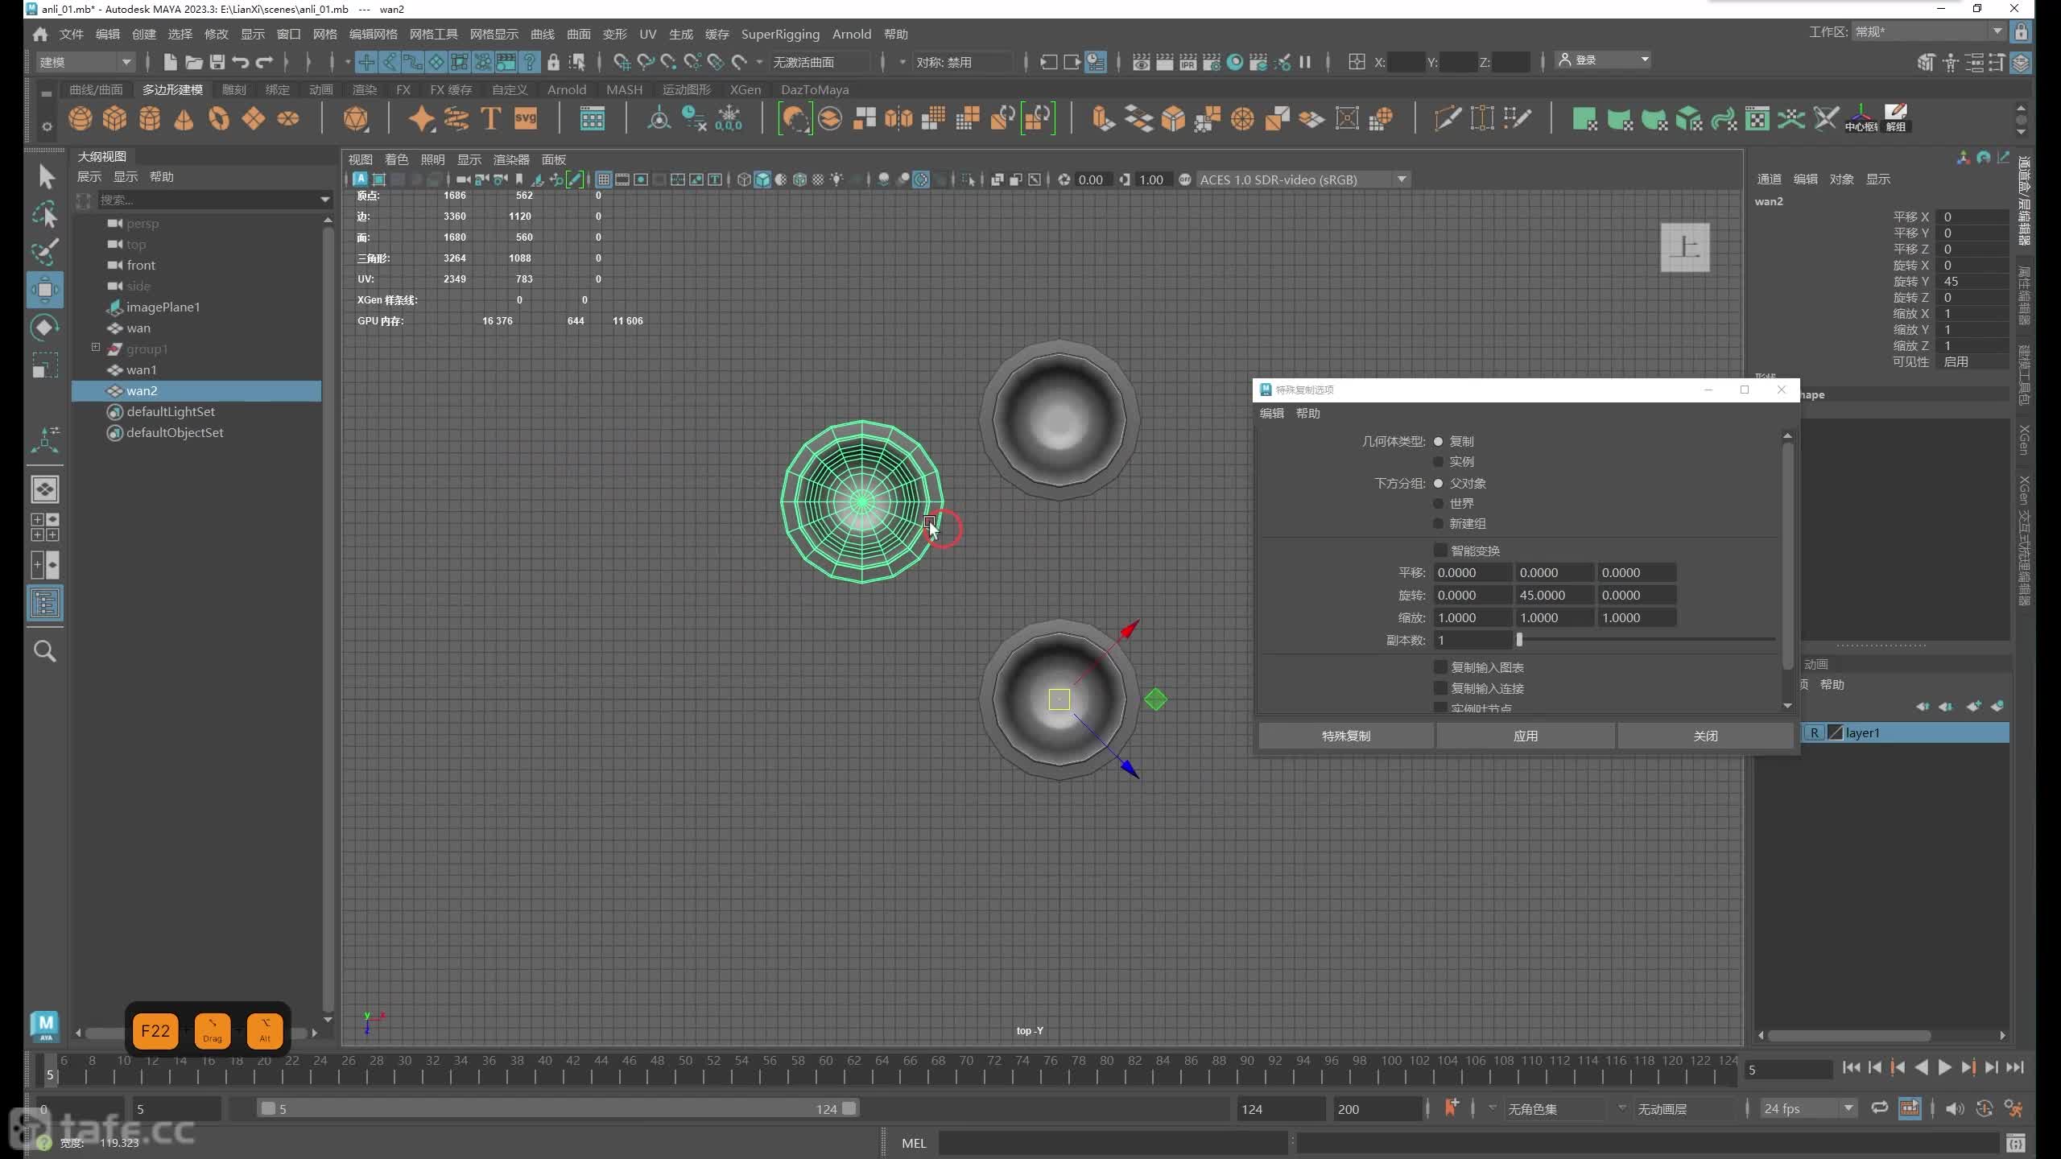This screenshot has height=1159, width=2061.
Task: Switch to the 曲线/曲面 shelf tab
Action: point(96,89)
